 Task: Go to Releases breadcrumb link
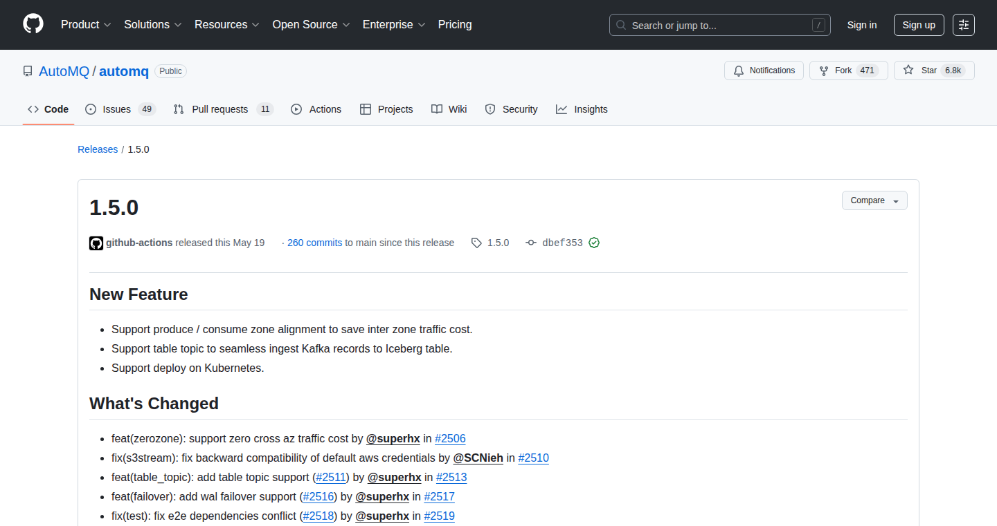[98, 149]
